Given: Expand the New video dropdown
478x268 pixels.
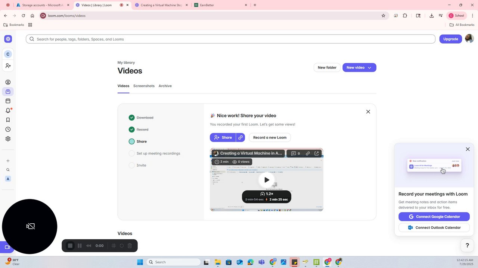Looking at the screenshot, I should pos(369,67).
